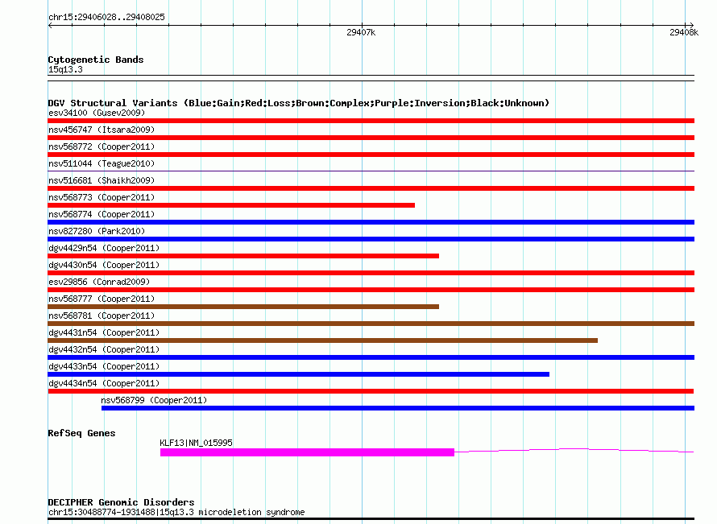Click nsv568799 (Cooper2011) label
717x524 pixels.
(154, 400)
